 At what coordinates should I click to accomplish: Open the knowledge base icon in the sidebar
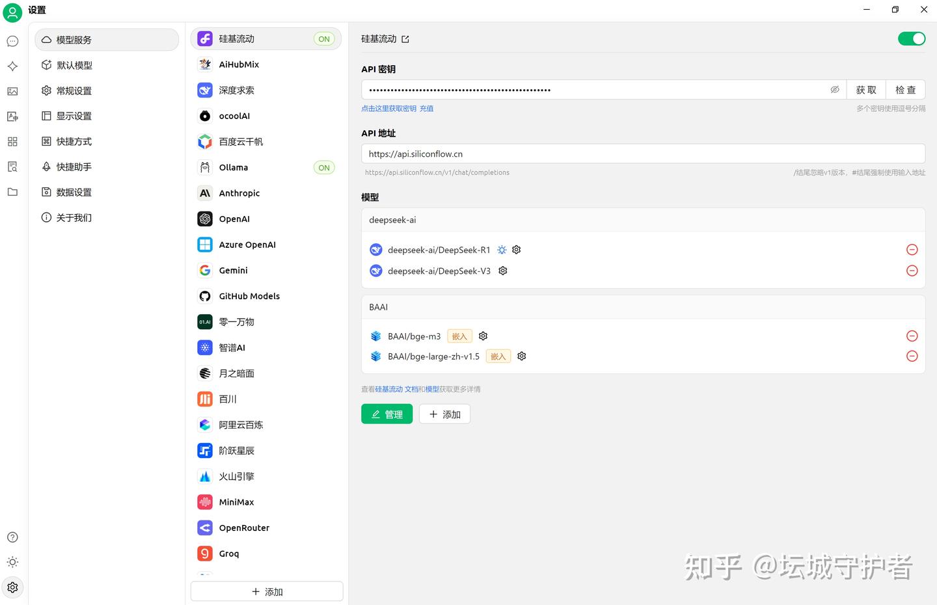coord(12,167)
